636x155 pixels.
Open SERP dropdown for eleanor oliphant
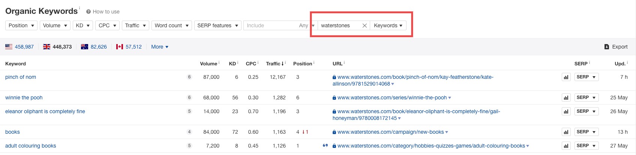pos(586,111)
